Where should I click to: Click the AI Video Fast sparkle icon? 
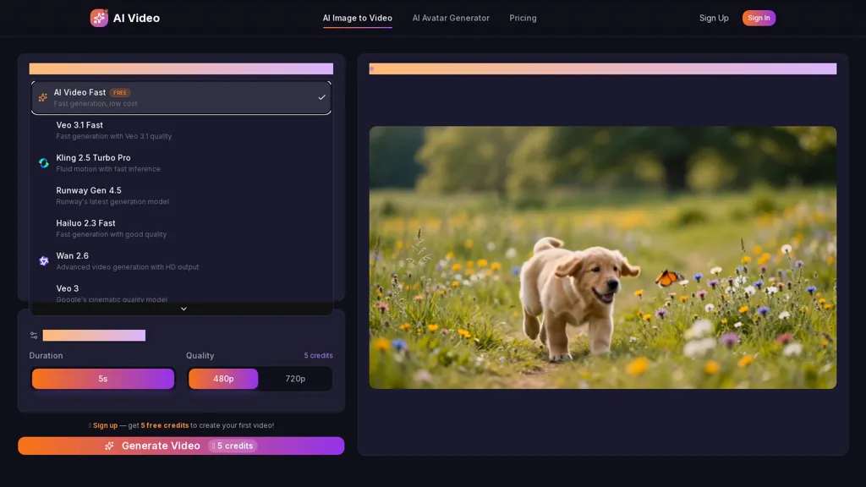point(42,98)
